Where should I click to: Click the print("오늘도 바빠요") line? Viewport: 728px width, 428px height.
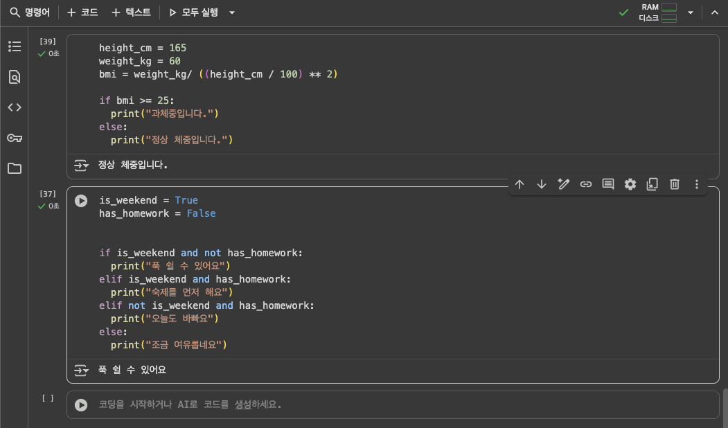(164, 319)
